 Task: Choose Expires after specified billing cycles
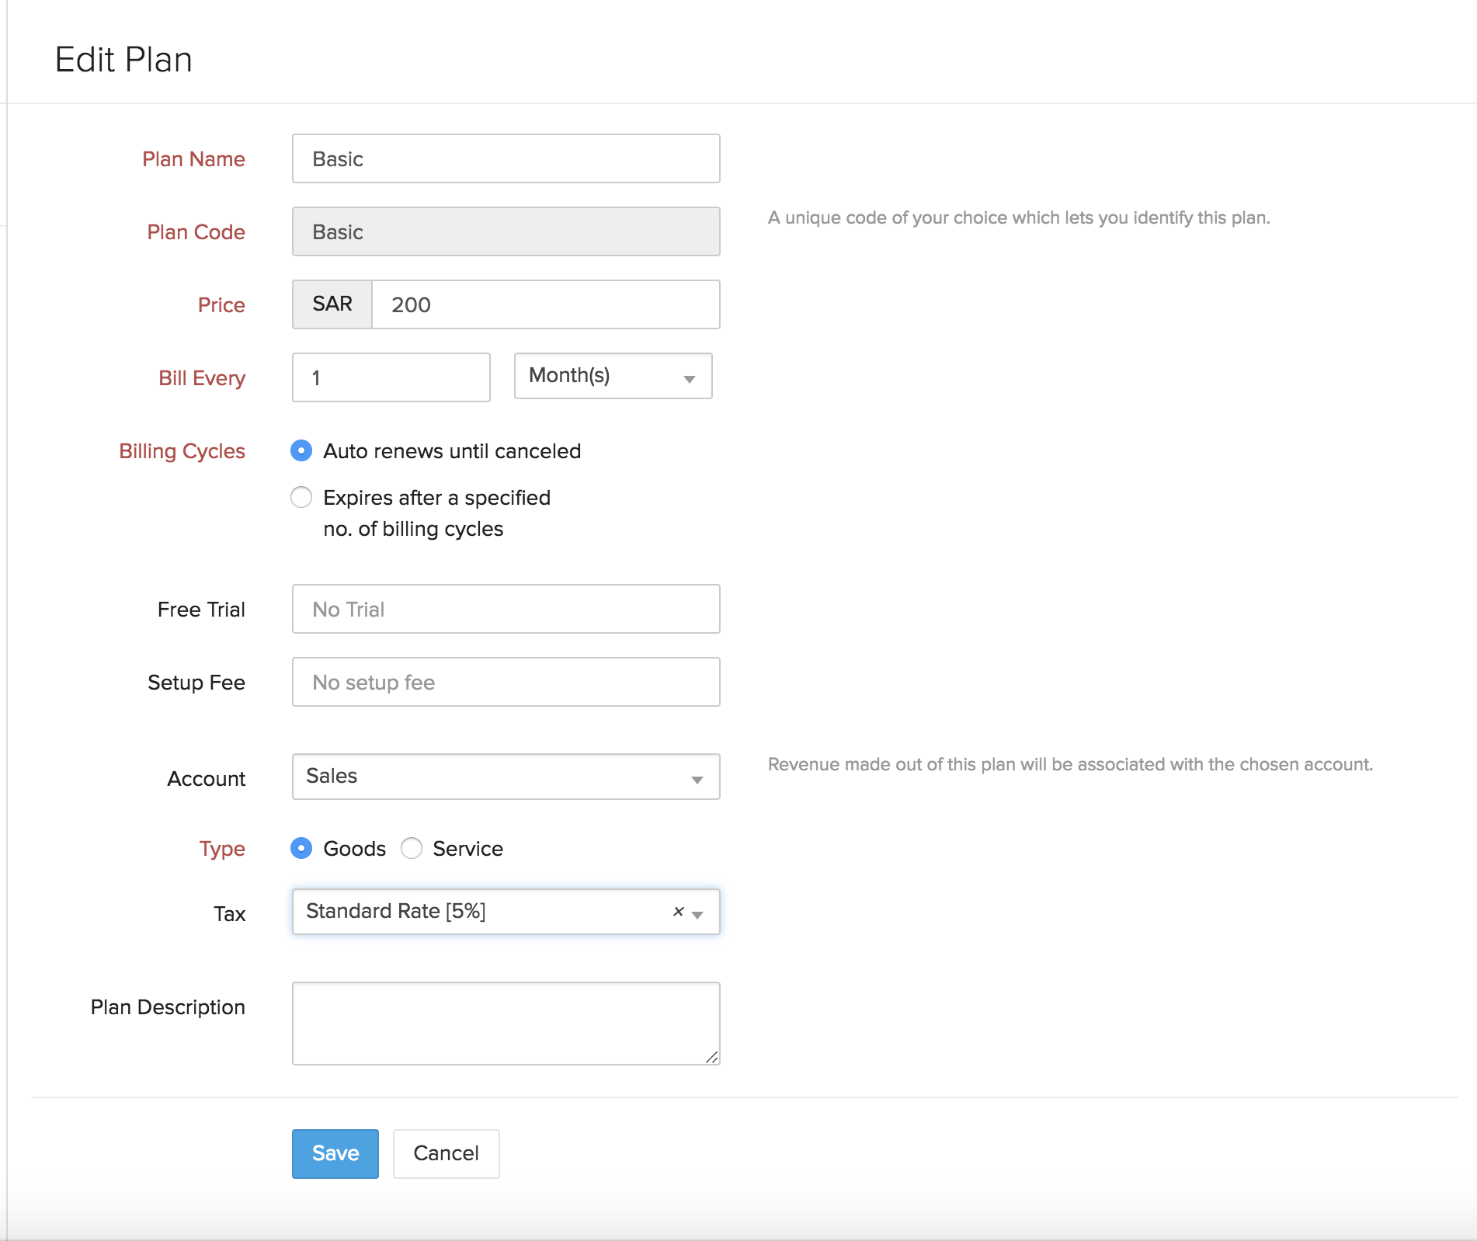301,498
